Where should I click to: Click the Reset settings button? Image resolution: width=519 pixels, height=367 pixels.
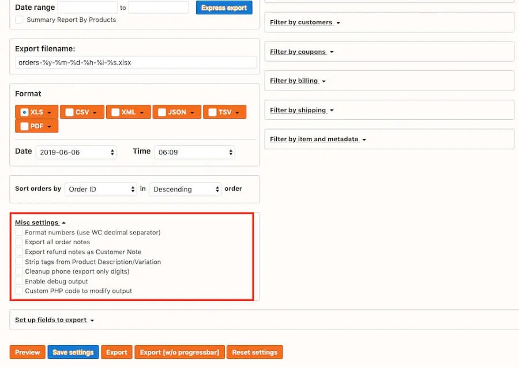[254, 352]
